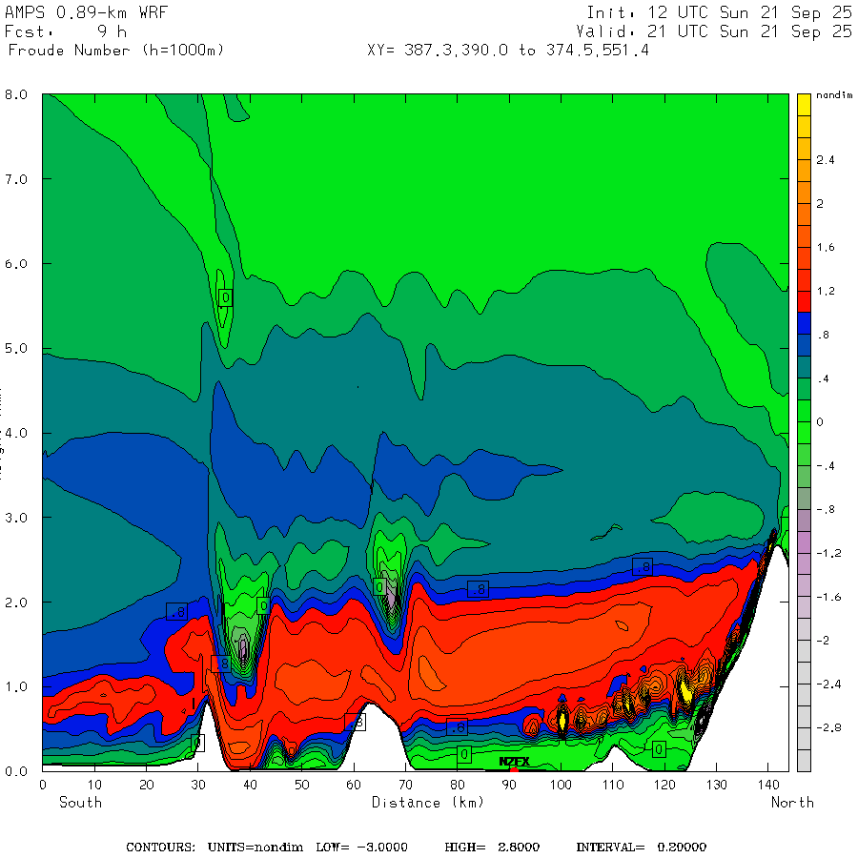Click the "South" axis end label
The image size is (858, 858).
pos(80,802)
